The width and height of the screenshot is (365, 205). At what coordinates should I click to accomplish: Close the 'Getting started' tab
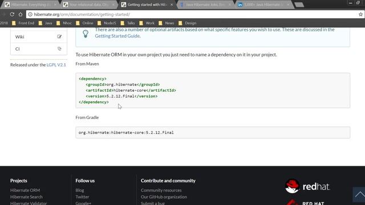(172, 5)
